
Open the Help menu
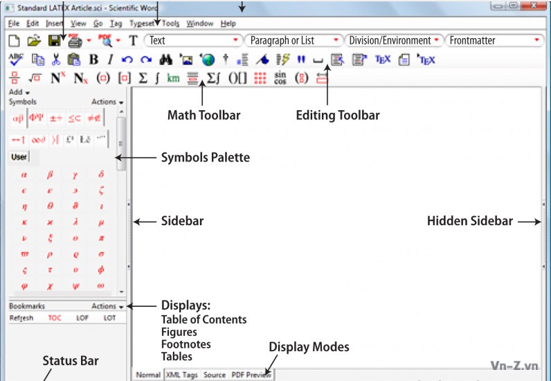point(228,24)
